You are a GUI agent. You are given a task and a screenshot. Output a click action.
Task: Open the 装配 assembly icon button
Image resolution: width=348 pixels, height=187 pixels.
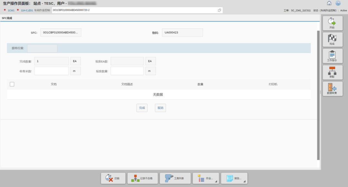pyautogui.click(x=332, y=72)
